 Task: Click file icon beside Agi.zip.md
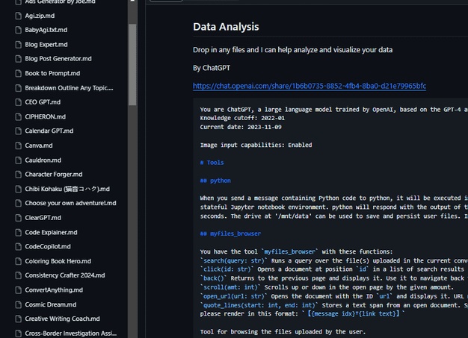(x=18, y=16)
